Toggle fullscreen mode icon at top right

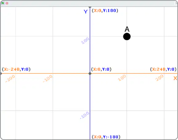click(x=176, y=3)
